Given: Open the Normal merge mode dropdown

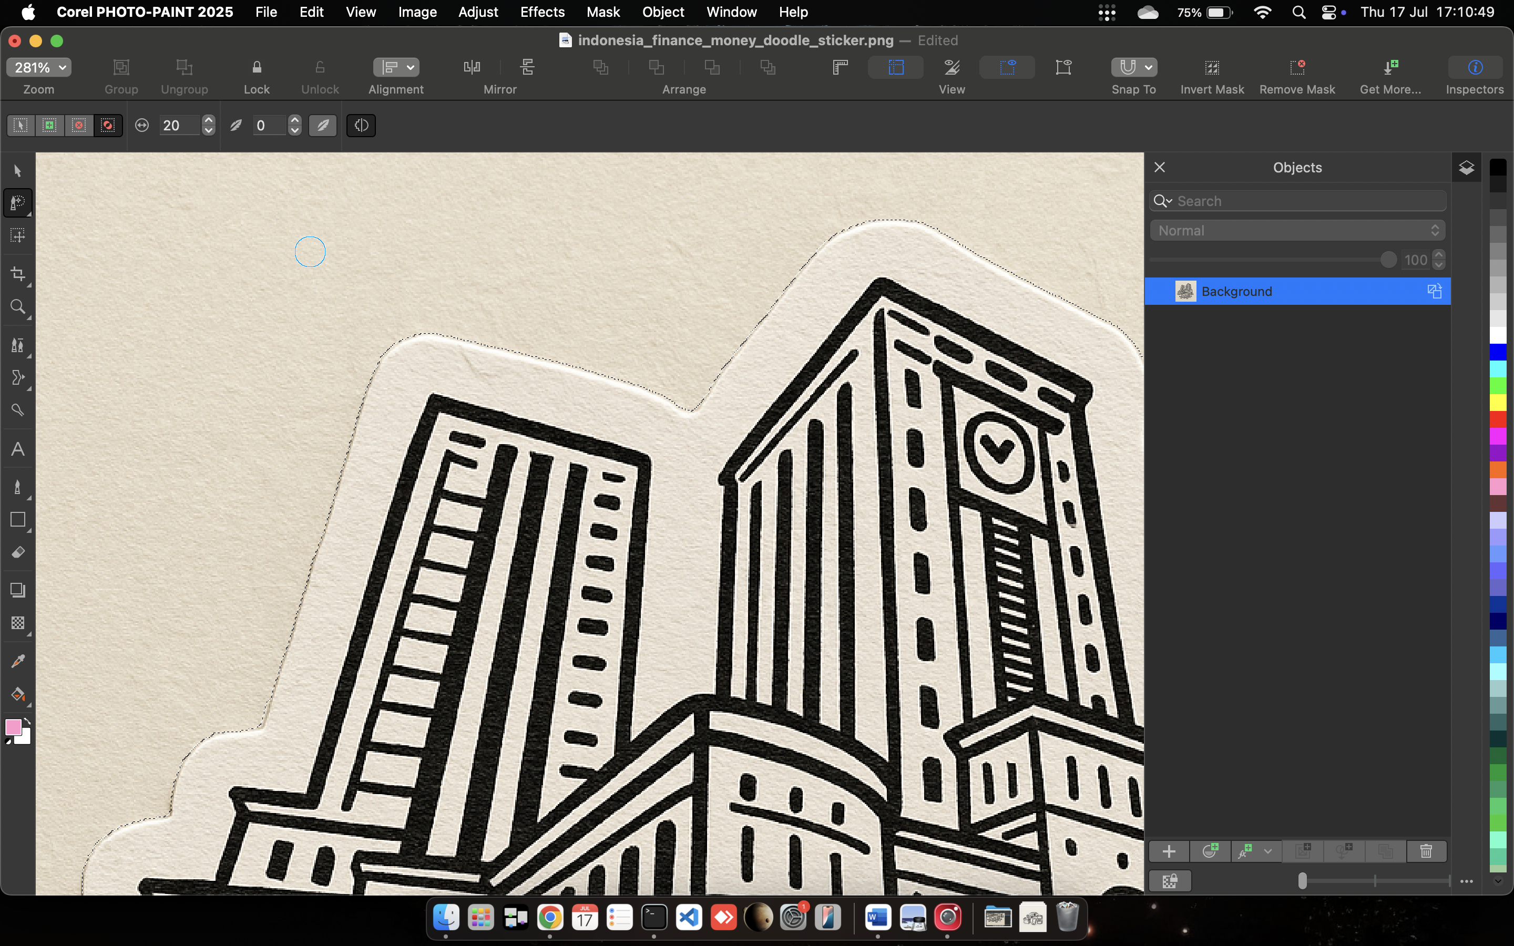Looking at the screenshot, I should tap(1297, 230).
